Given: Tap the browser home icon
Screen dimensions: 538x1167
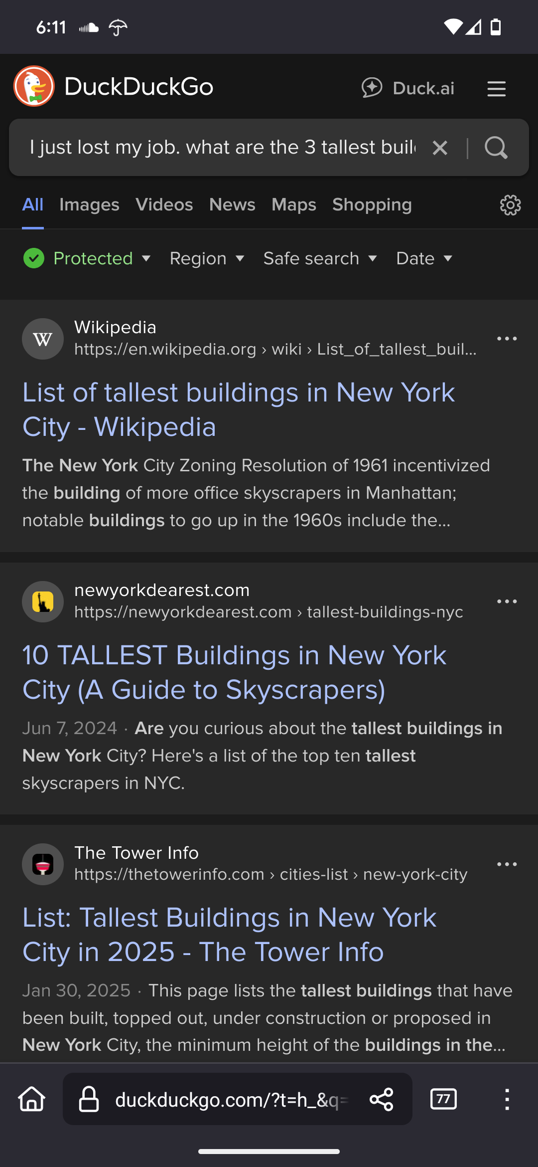Looking at the screenshot, I should pyautogui.click(x=32, y=1099).
